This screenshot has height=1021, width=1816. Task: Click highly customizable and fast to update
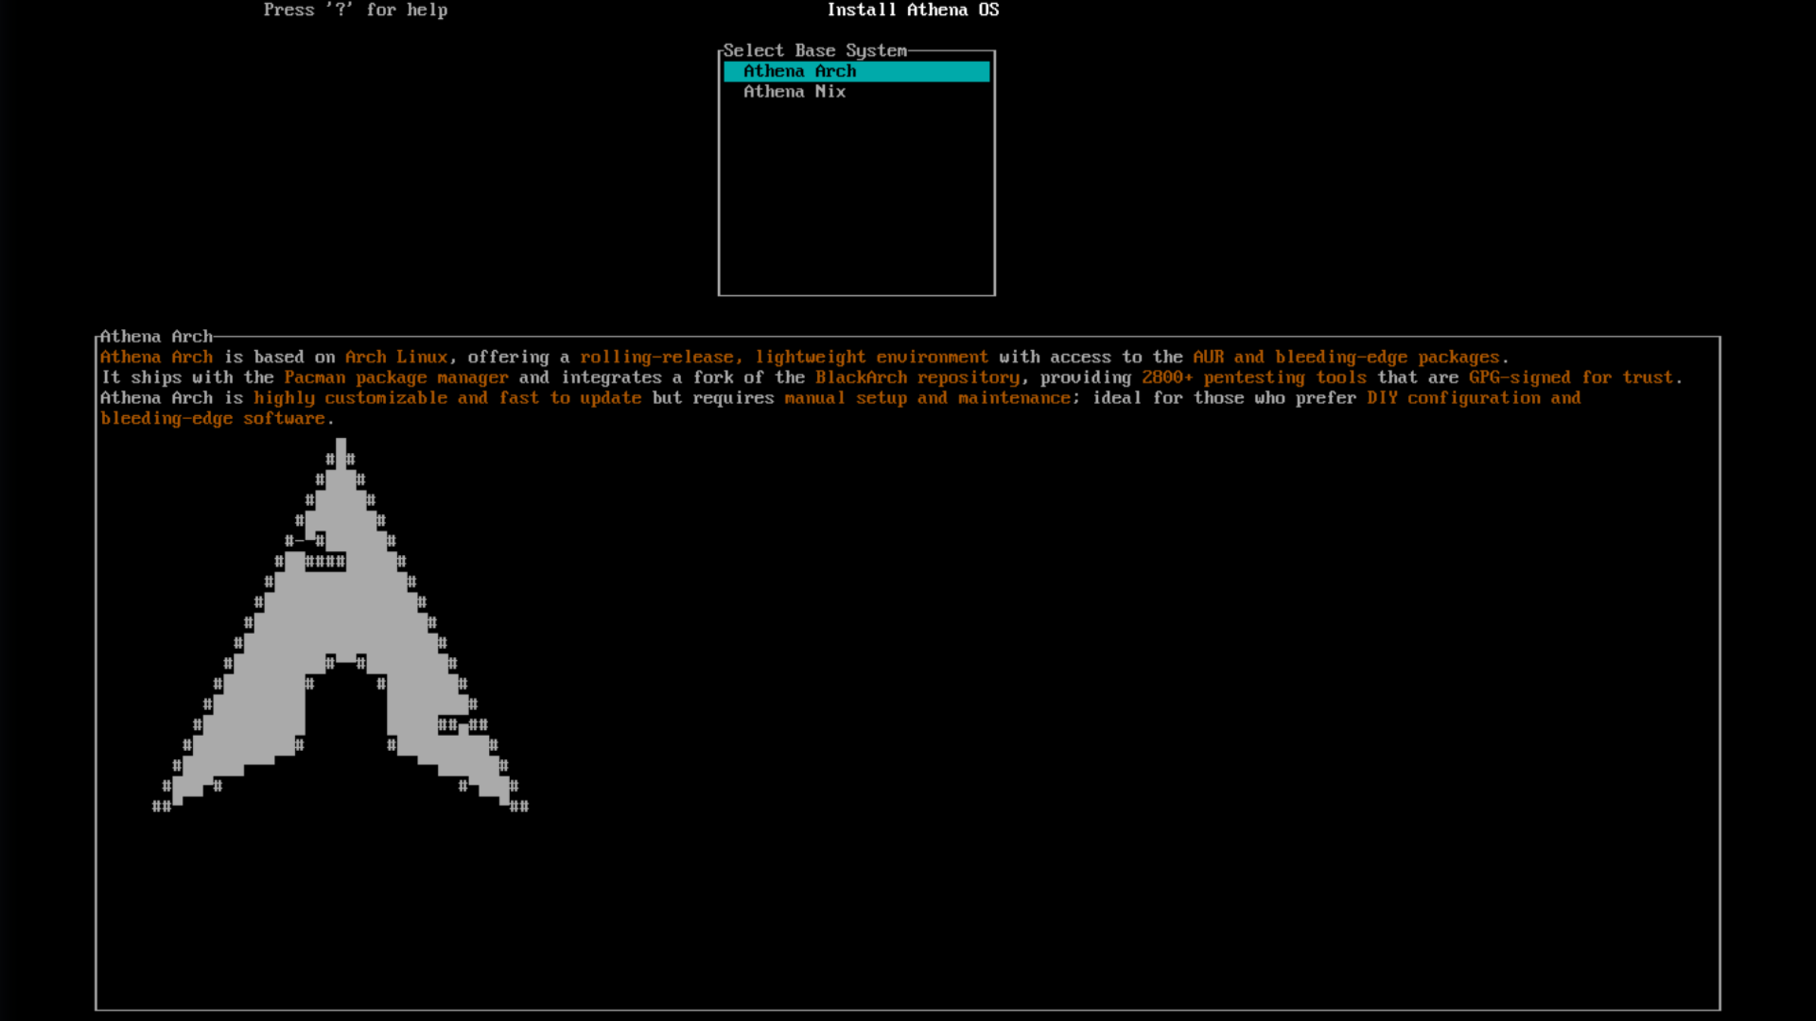click(446, 398)
